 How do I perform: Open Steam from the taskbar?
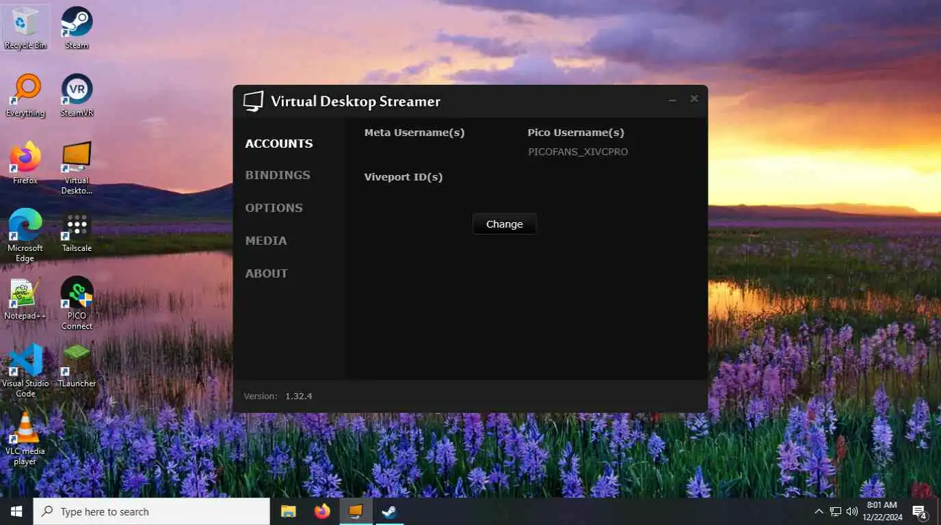389,511
